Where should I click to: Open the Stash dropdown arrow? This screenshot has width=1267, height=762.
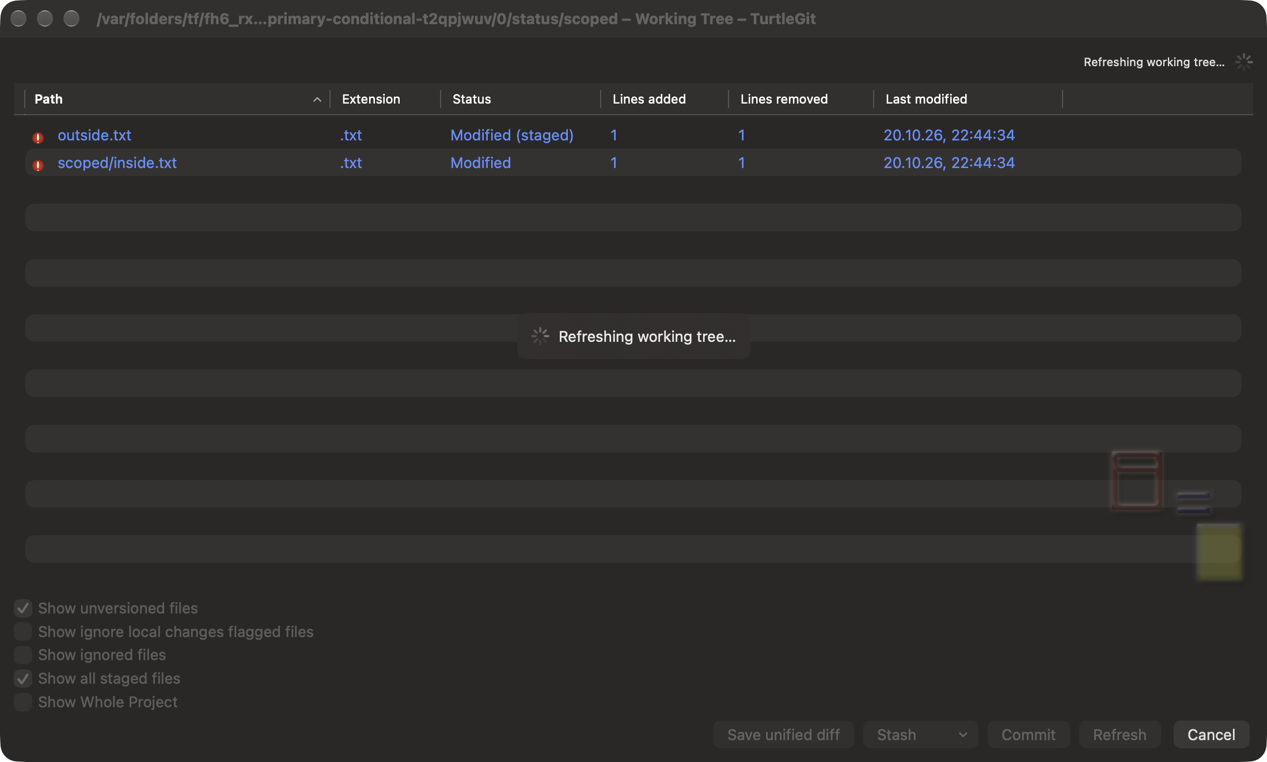point(963,734)
